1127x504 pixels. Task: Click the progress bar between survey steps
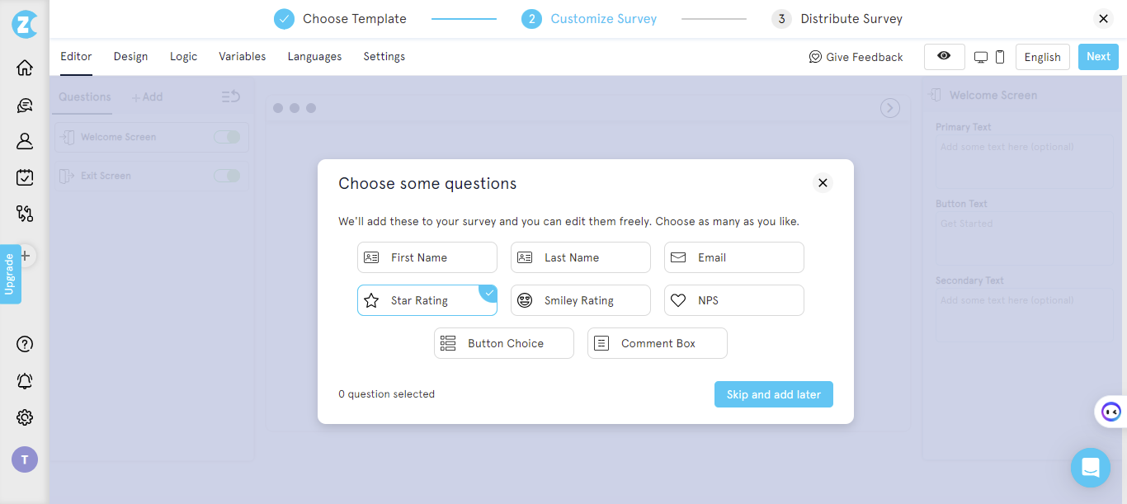(x=464, y=18)
